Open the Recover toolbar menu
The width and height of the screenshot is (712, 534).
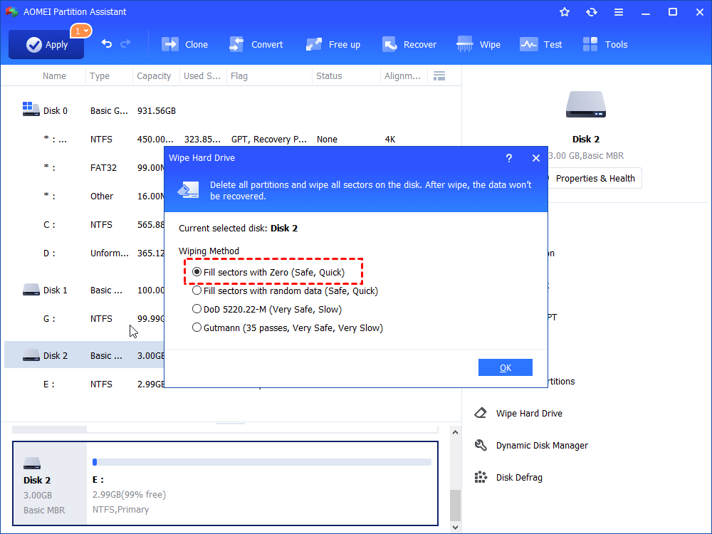[409, 44]
